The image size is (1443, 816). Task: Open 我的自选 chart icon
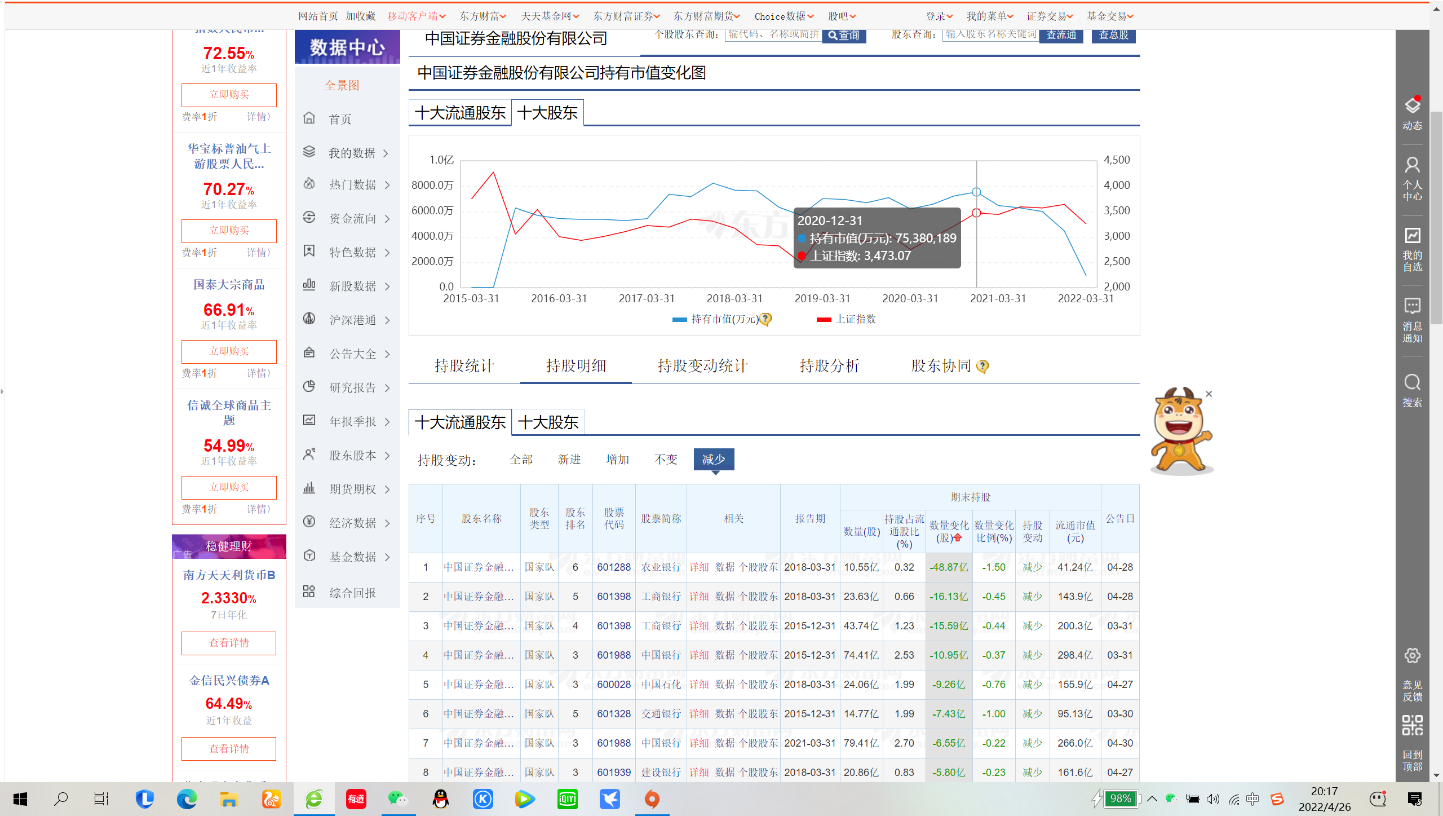[x=1412, y=235]
